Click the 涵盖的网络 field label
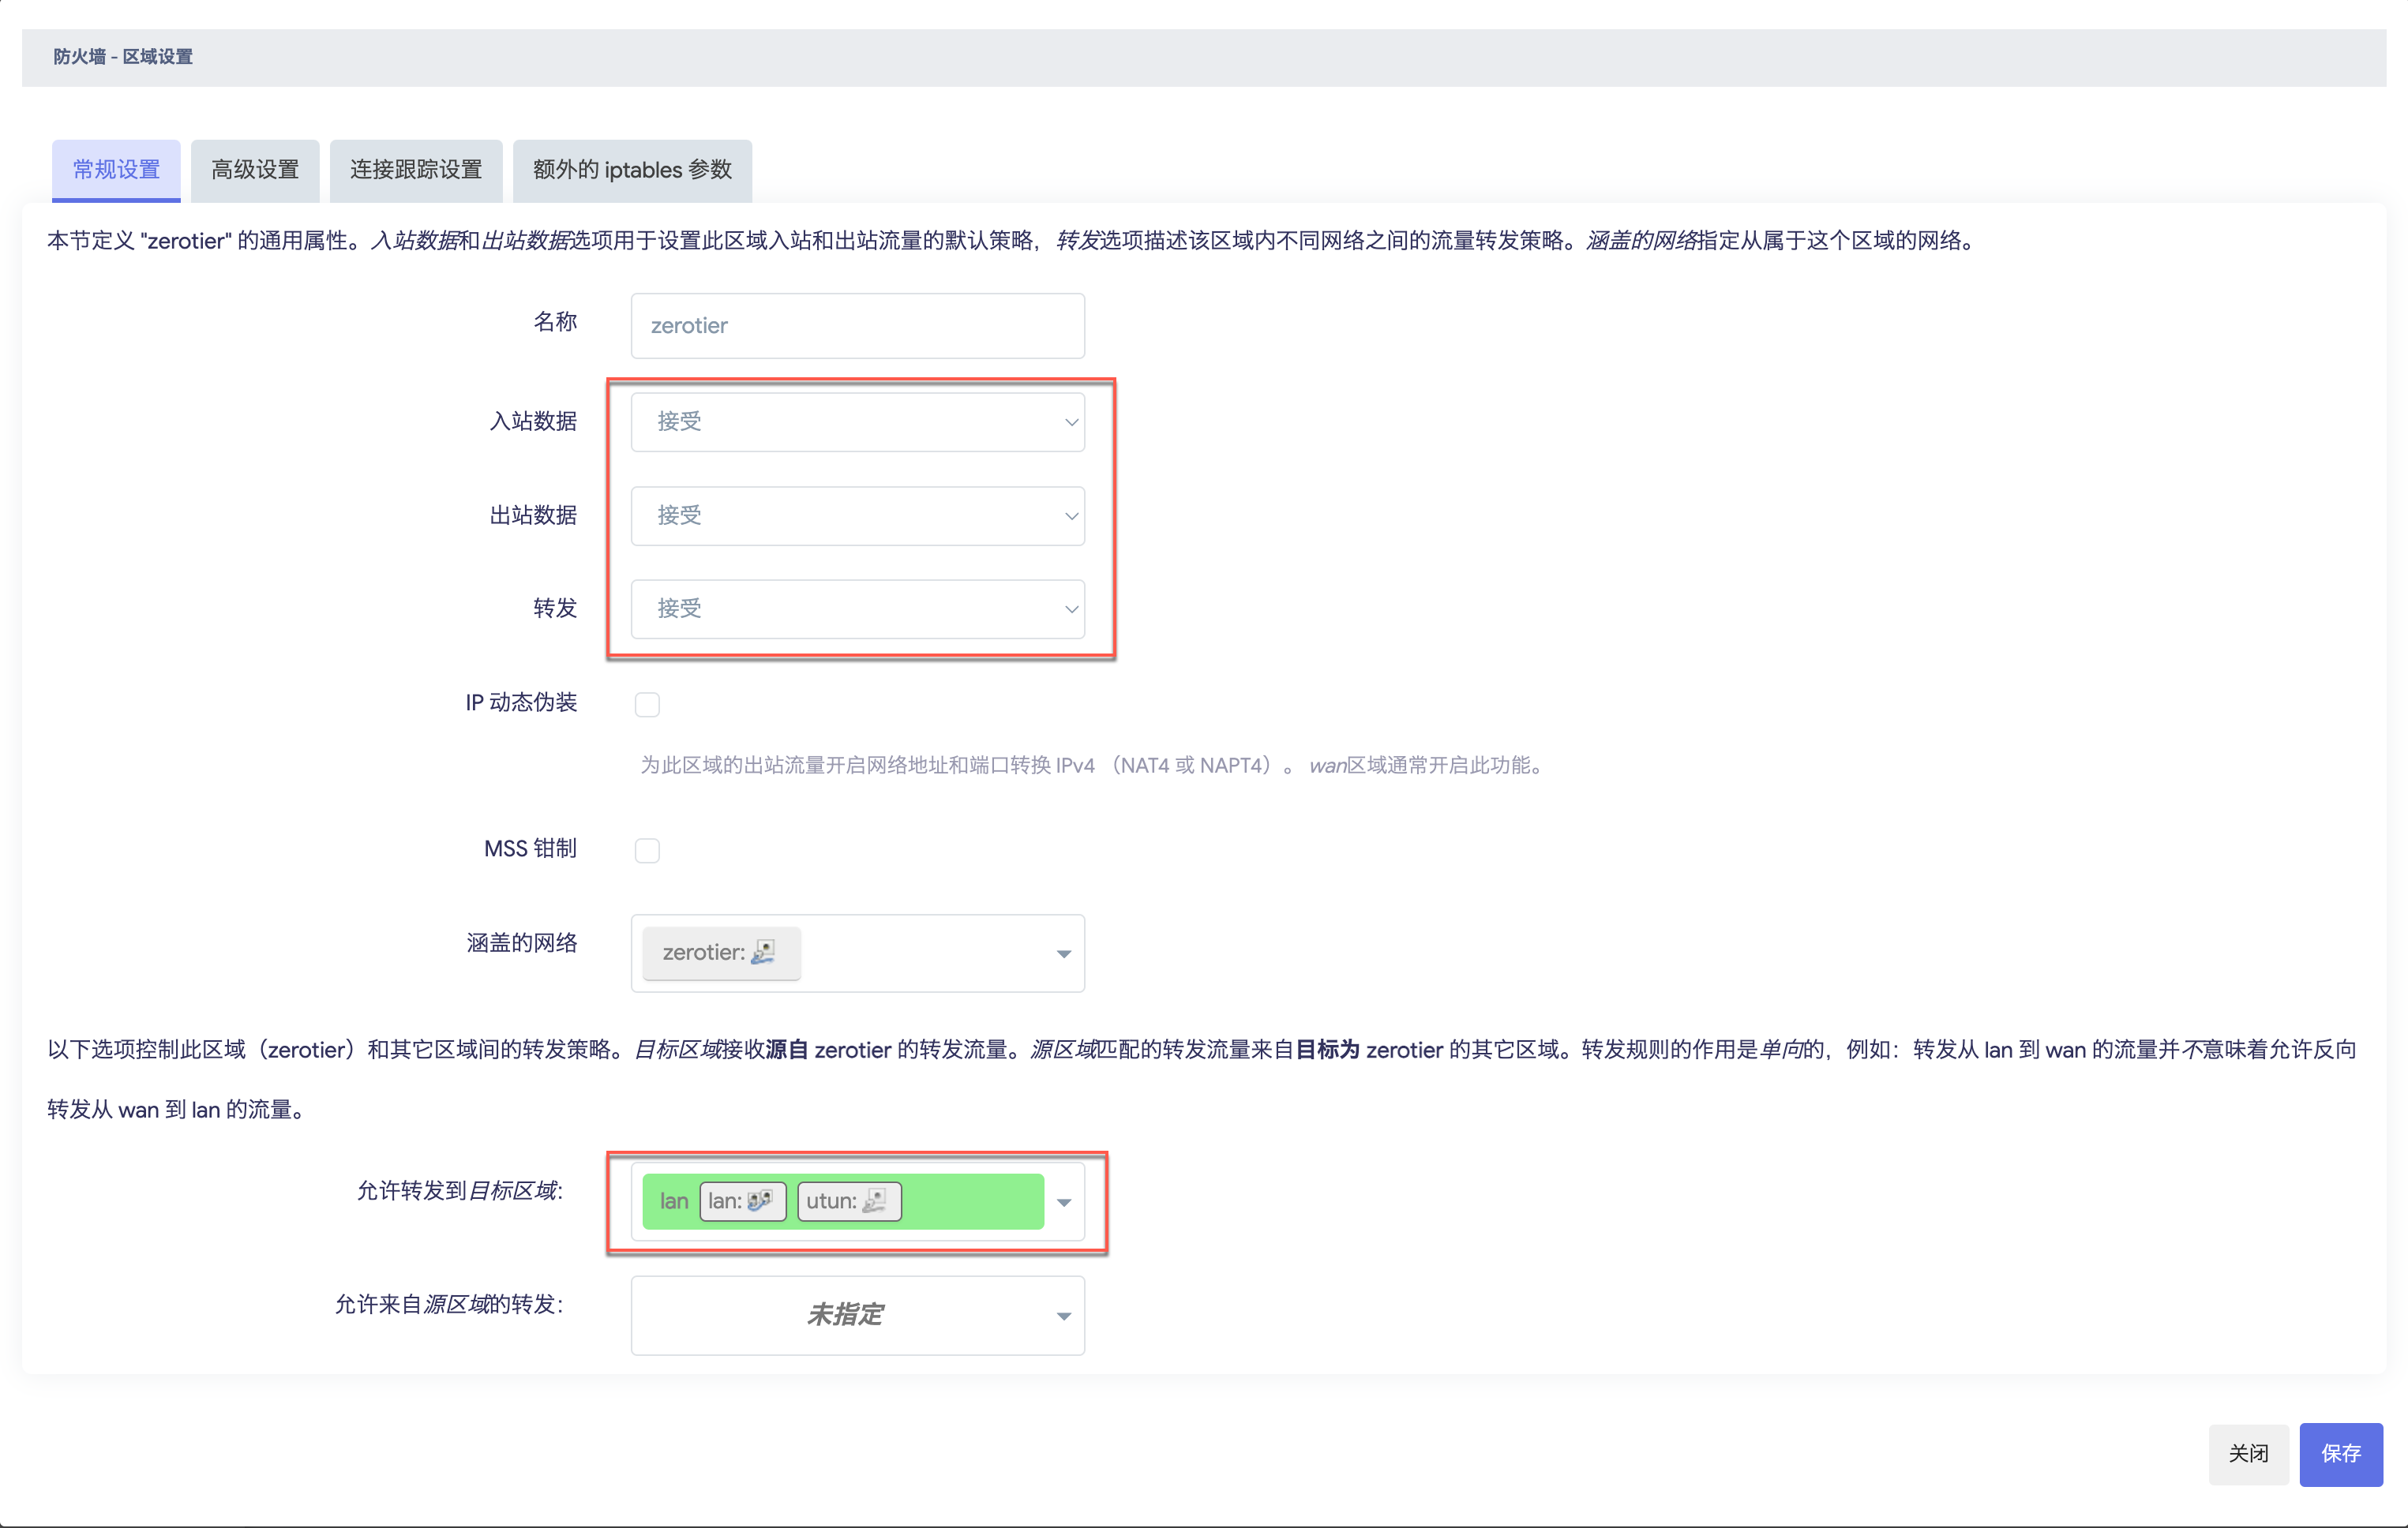Screen dimensions: 2408x1528 click(x=521, y=943)
